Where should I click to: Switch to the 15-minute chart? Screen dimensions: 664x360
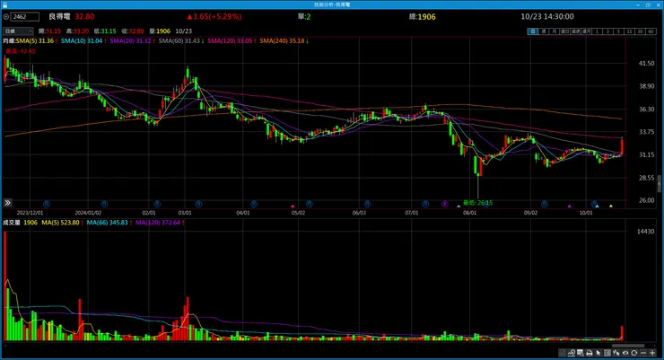(630, 31)
